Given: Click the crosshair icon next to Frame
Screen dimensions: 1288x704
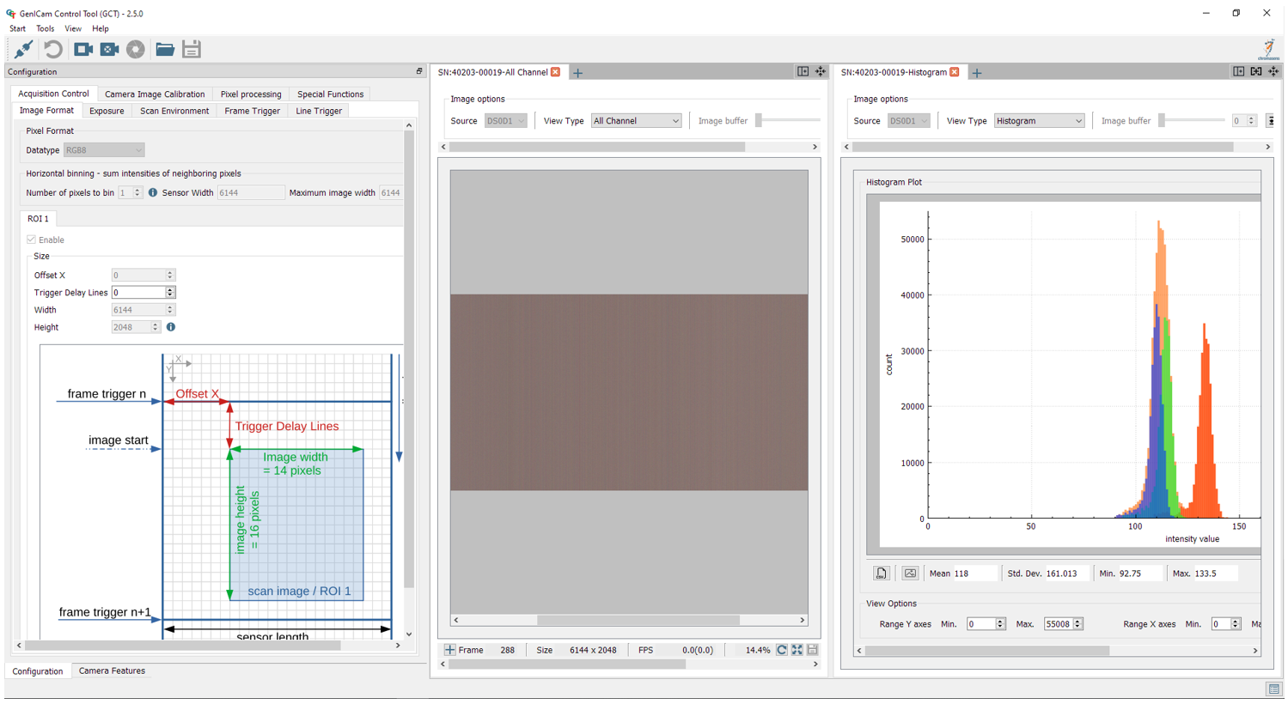Looking at the screenshot, I should click(x=449, y=651).
